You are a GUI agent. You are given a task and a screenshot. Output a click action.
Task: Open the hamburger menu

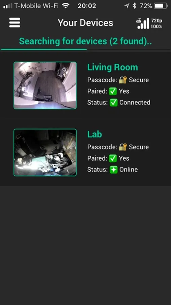pyautogui.click(x=15, y=23)
